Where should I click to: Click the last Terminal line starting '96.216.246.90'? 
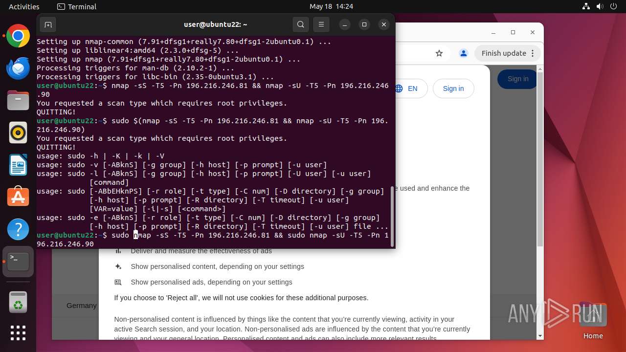pos(65,244)
